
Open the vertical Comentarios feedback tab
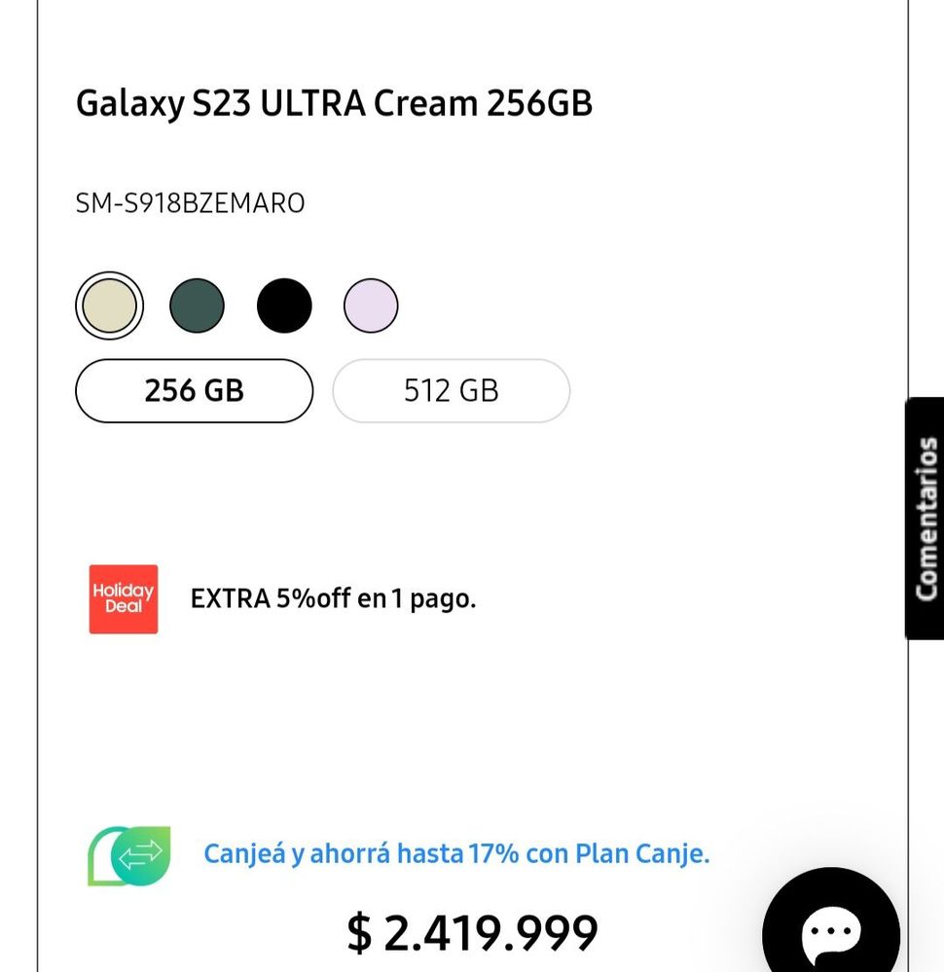(x=926, y=519)
